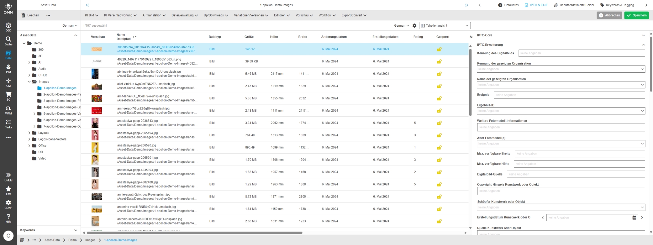Open the Tasks list icon
This screenshot has width=653, height=245.
(8, 124)
